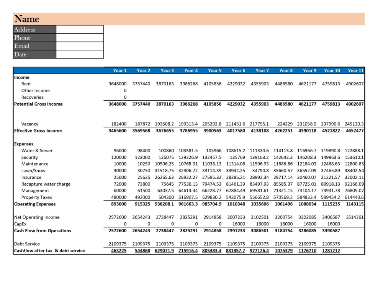Click the empty Phone input cell

pos(80,38)
